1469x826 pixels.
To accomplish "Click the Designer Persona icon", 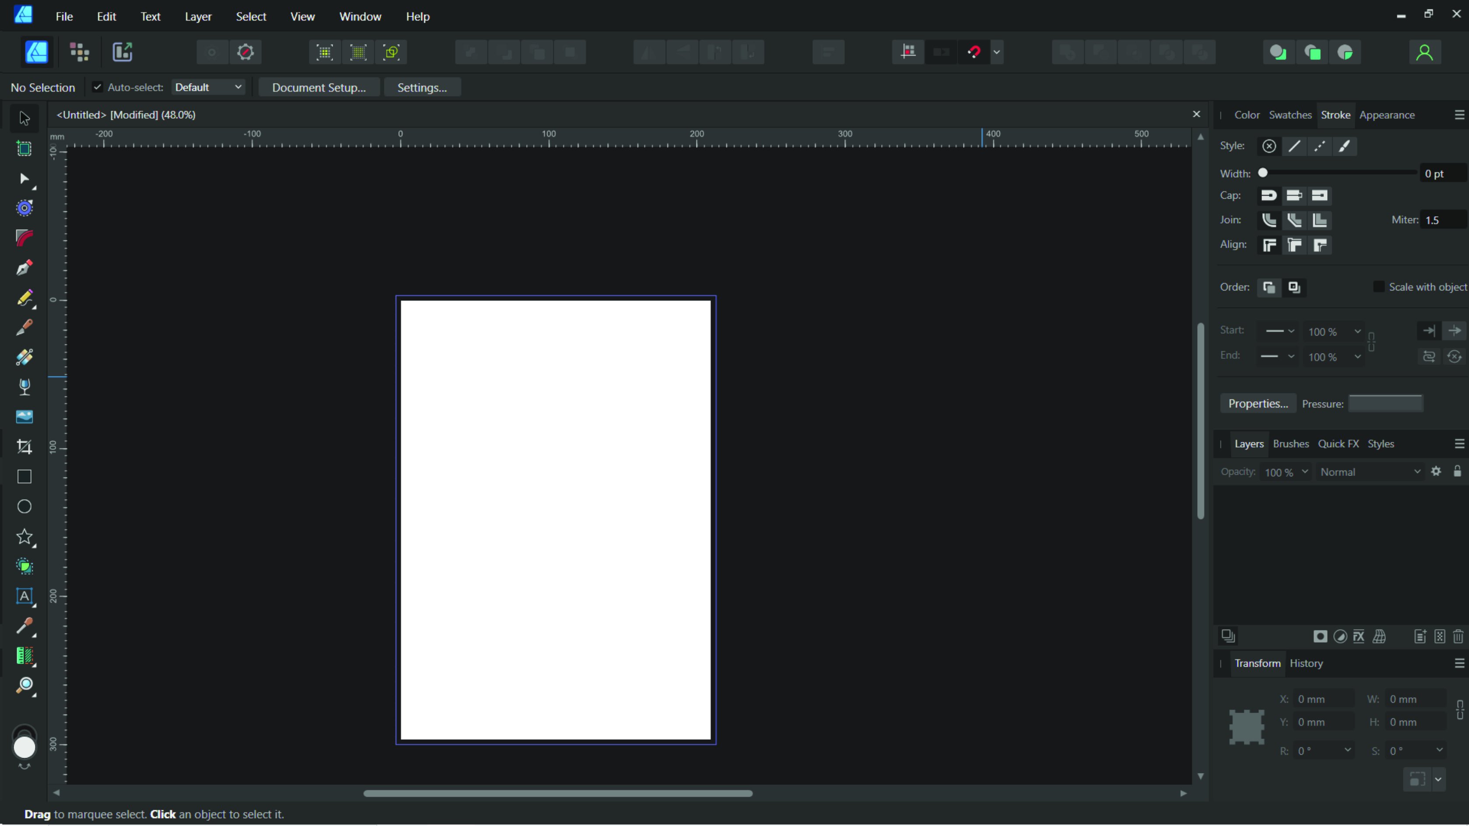I will (x=36, y=52).
